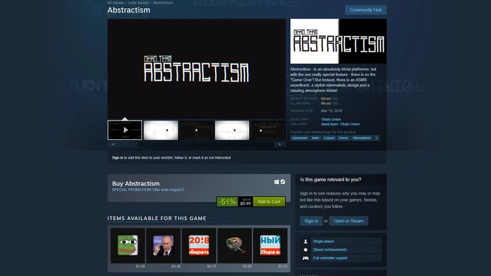Click the main trailer video area
The image size is (491, 276).
196,69
